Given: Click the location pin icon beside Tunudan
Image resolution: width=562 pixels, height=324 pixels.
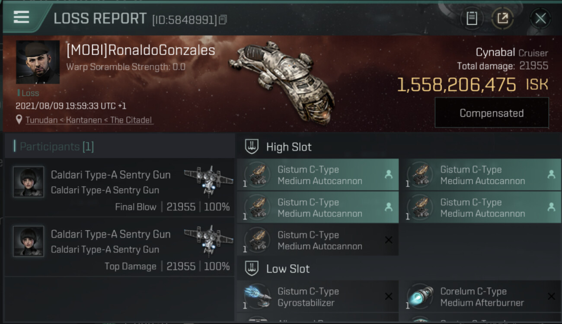Looking at the screenshot, I should click(x=19, y=120).
